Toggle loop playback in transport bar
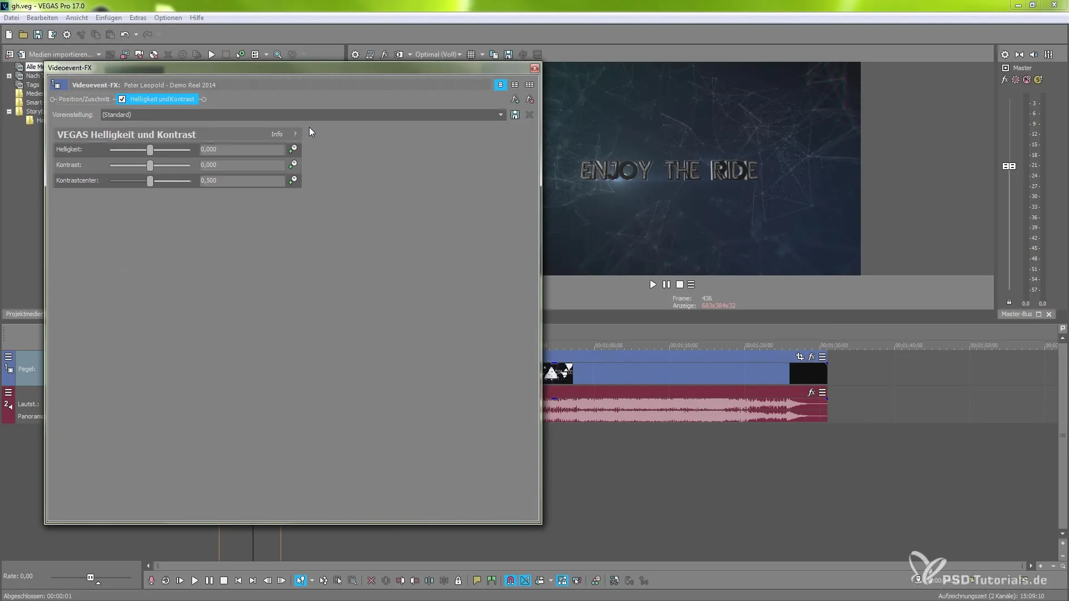Viewport: 1069px width, 601px height. (x=166, y=580)
